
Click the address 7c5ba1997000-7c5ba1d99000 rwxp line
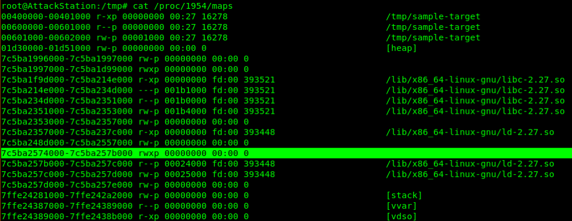tap(125, 69)
